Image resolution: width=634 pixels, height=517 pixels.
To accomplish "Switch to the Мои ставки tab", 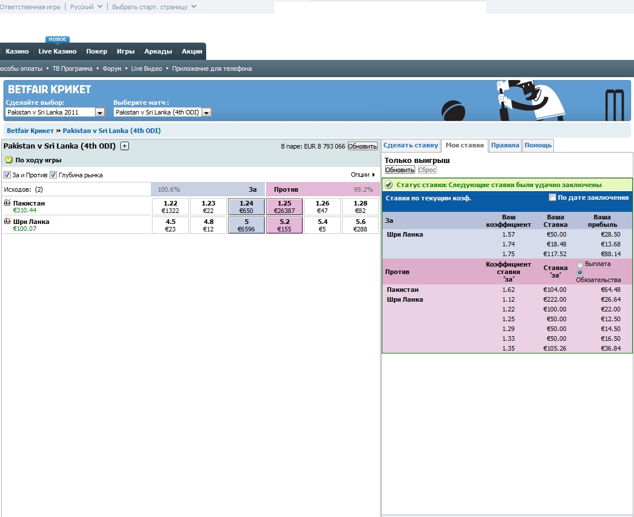I will point(465,145).
